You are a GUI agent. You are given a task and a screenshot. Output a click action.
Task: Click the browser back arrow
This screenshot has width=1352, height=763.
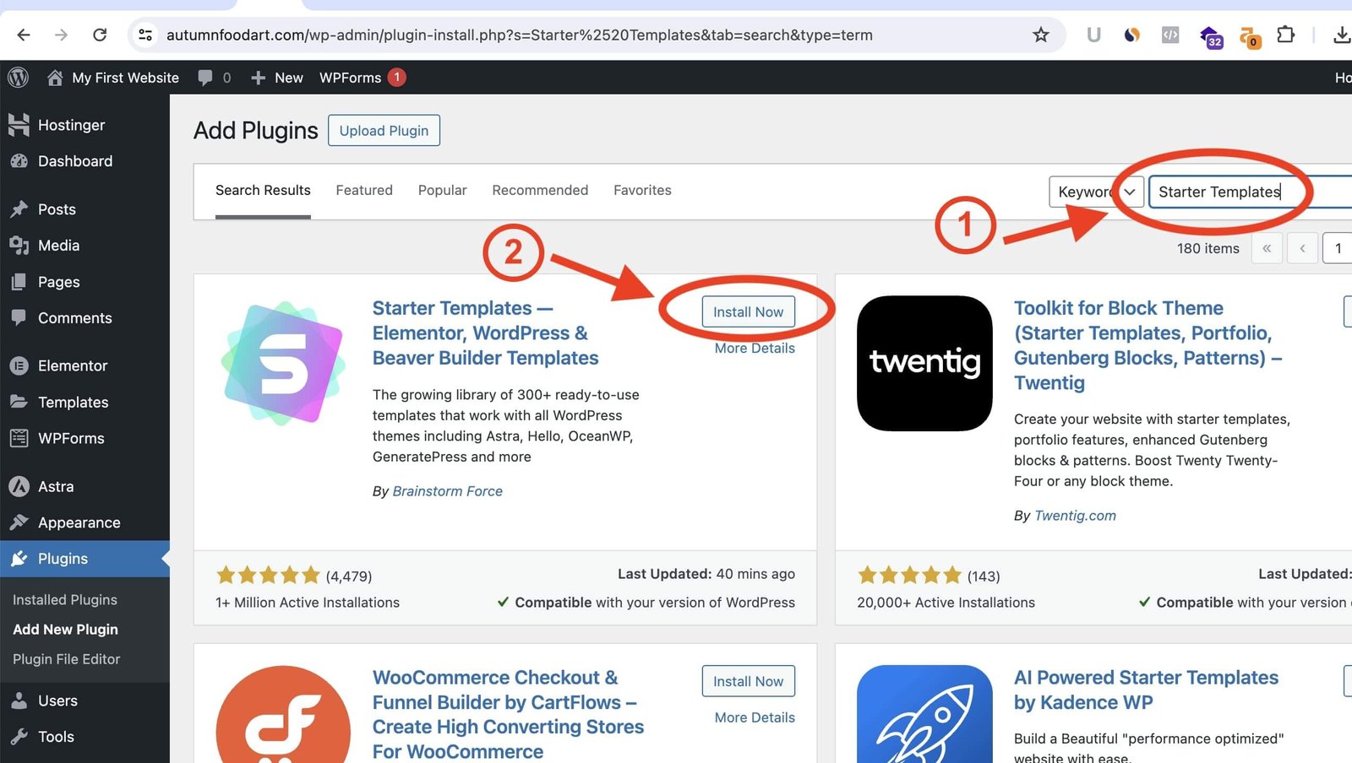click(24, 35)
